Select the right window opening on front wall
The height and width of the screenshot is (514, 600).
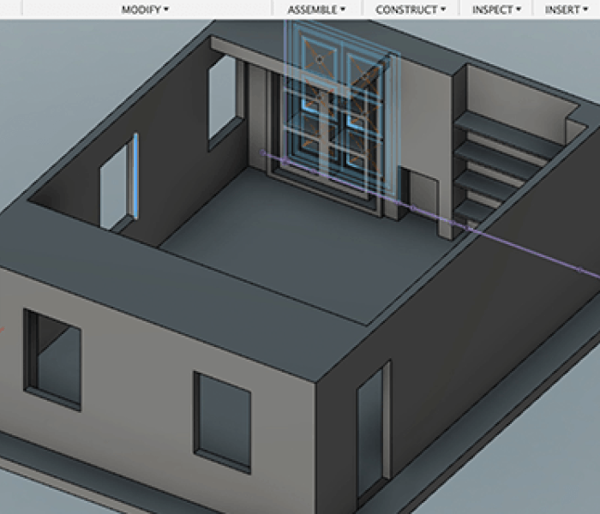pyautogui.click(x=223, y=420)
